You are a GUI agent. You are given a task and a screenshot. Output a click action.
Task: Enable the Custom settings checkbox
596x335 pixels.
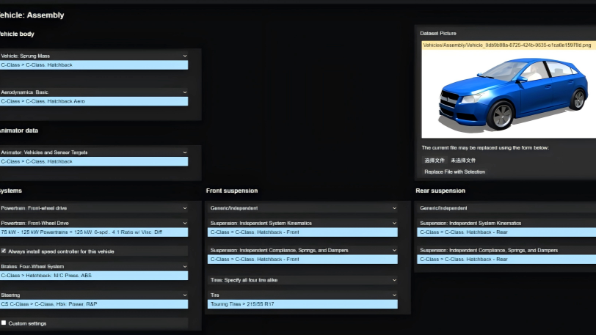4,323
